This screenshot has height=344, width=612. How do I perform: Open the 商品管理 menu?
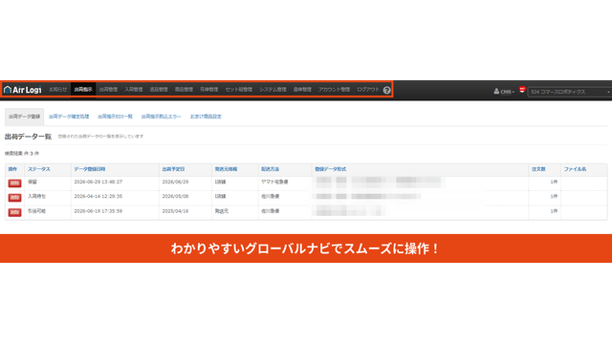(184, 89)
